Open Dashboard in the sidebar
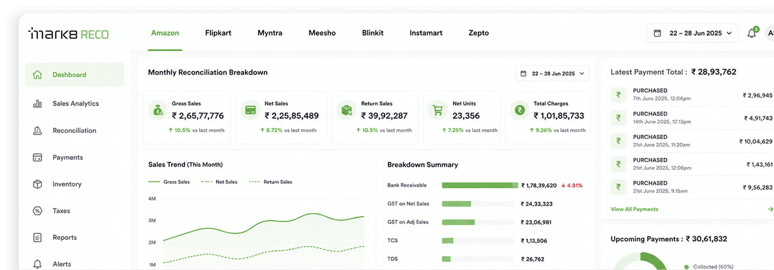 [x=75, y=75]
